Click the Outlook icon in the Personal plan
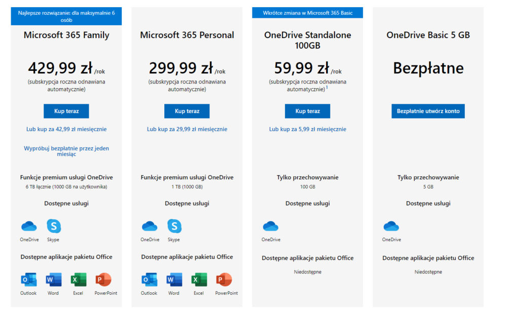 pos(150,280)
